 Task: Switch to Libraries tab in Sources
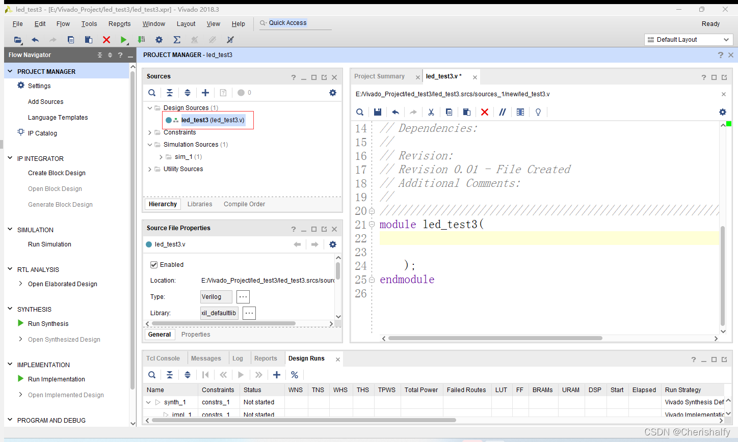[x=200, y=204]
